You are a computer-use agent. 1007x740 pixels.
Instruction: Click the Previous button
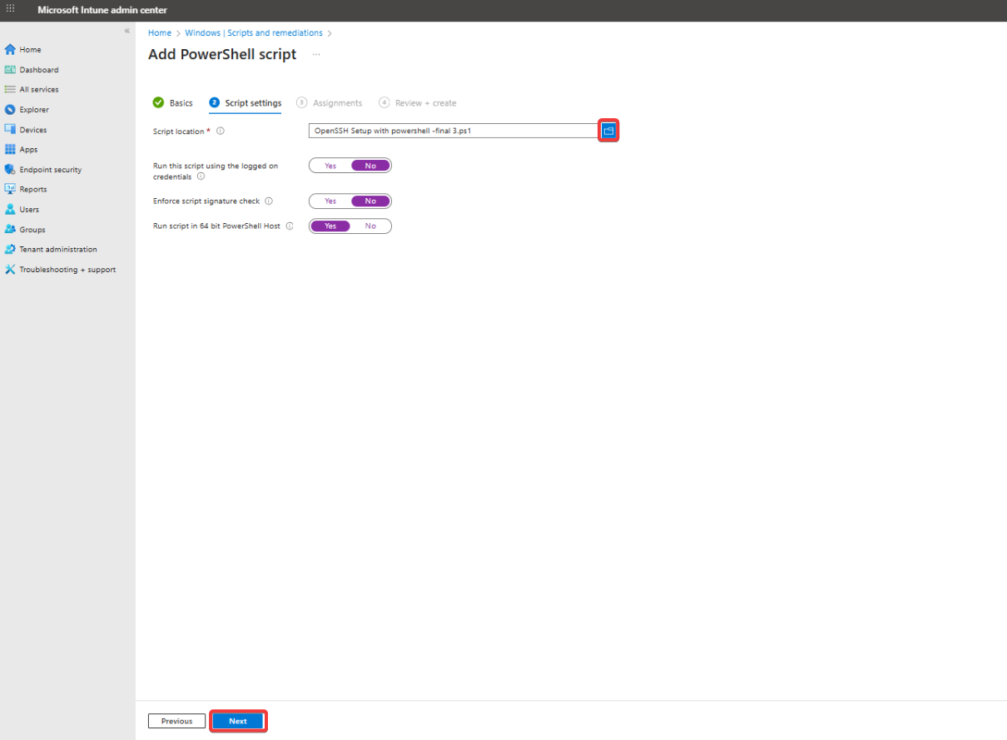point(176,721)
